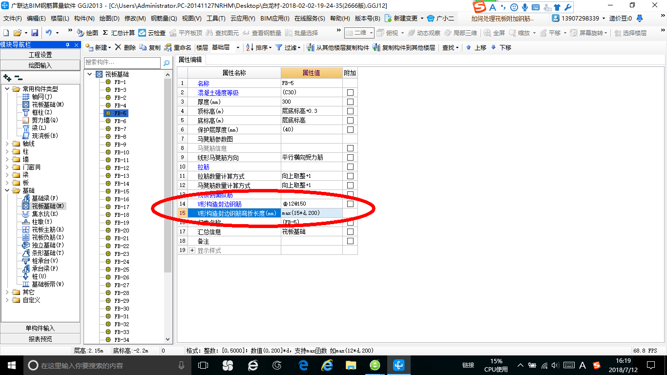Expand the 轴线 folder in tree
The width and height of the screenshot is (667, 375).
[7, 144]
